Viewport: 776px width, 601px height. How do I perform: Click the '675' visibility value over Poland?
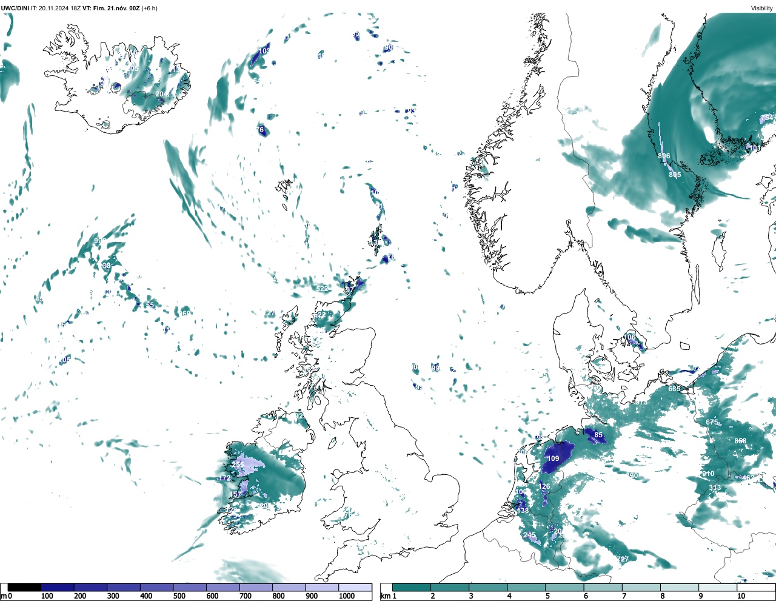point(712,422)
